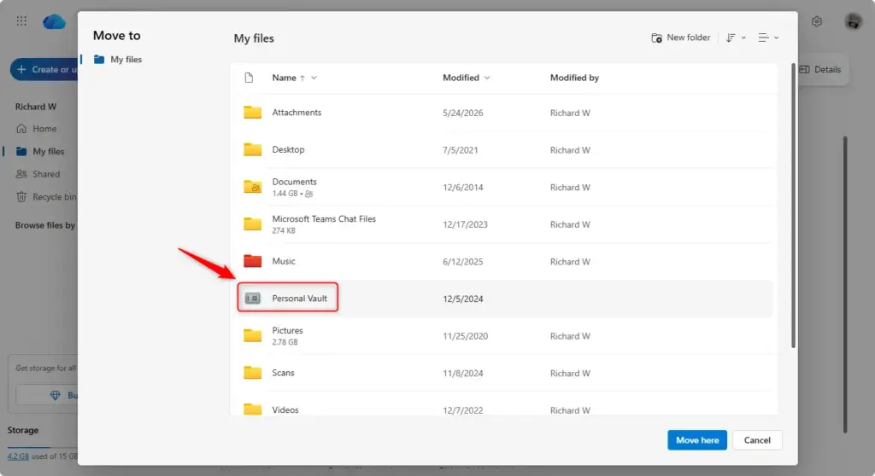The width and height of the screenshot is (875, 476).
Task: Click the 1.44 GB Documents size text
Action: point(285,194)
